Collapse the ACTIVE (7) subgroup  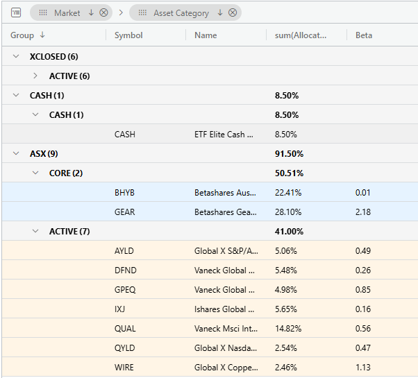[x=35, y=231]
